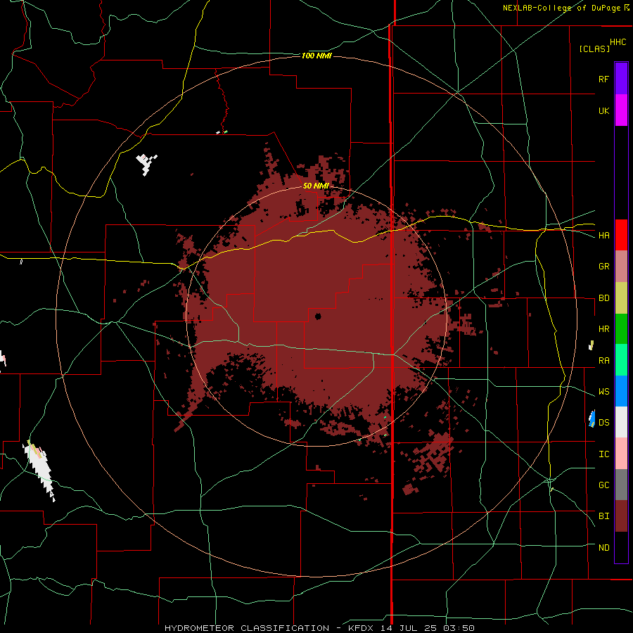Image resolution: width=633 pixels, height=633 pixels.
Task: Click the small blue wet snow echo
Action: point(592,418)
